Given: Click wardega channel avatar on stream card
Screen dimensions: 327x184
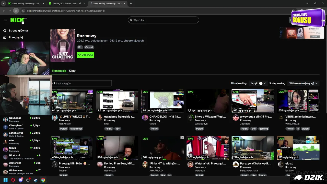Looking at the screenshot, I should [190, 164].
